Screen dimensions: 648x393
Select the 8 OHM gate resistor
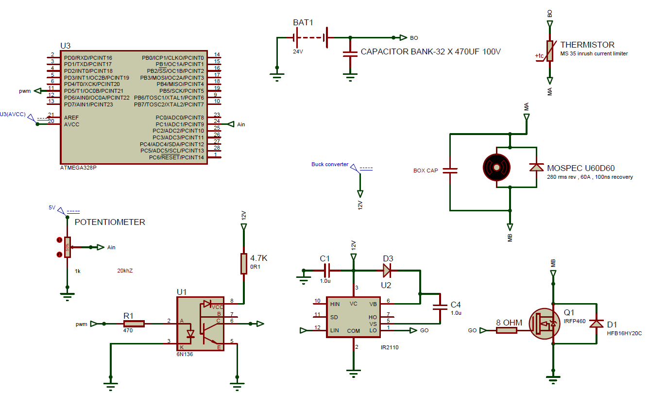507,330
